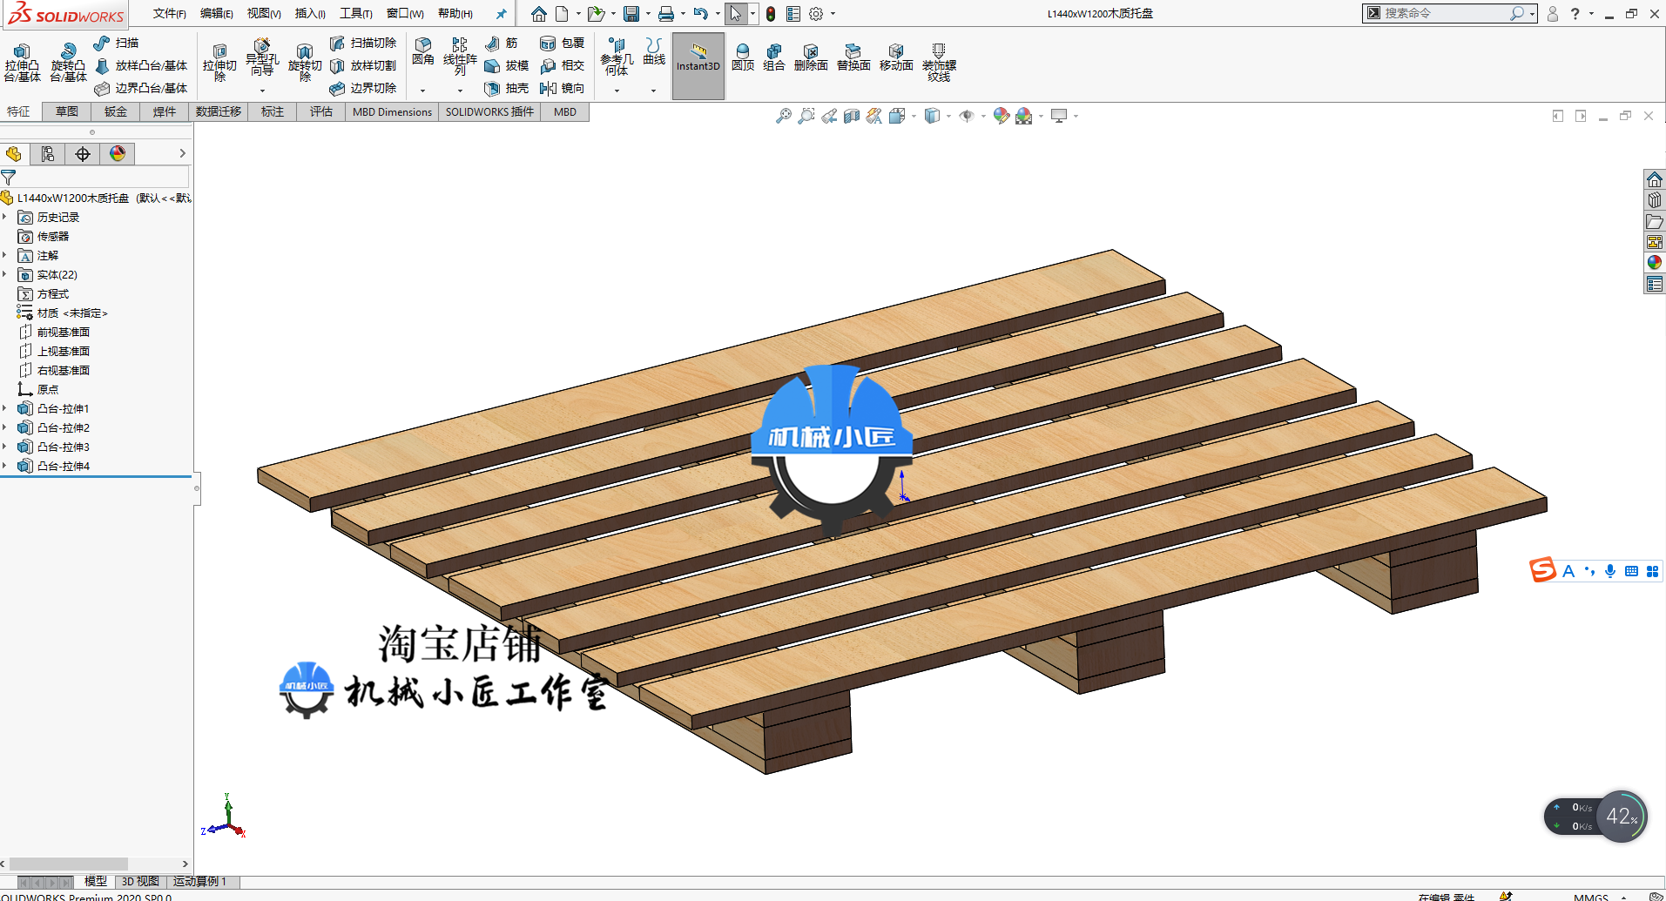Choose the Replace Face (替换面) tool
The image size is (1666, 901).
853,57
